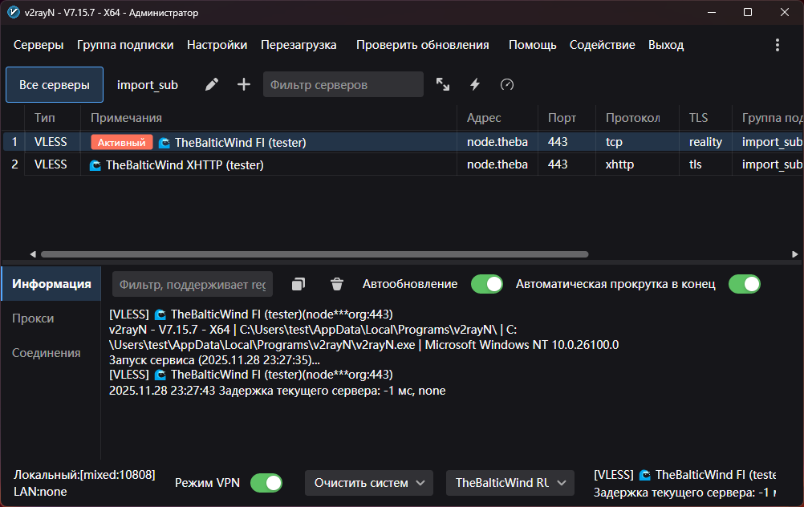Click the diagonal arrows resize icon
This screenshot has width=804, height=507.
[x=443, y=84]
